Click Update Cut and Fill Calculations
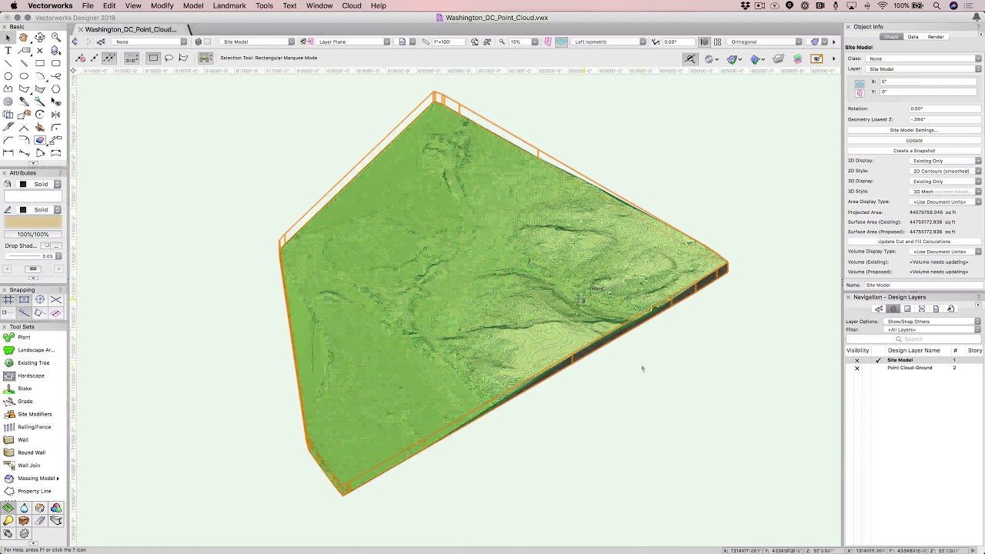Viewport: 985px width, 554px height. tap(914, 242)
